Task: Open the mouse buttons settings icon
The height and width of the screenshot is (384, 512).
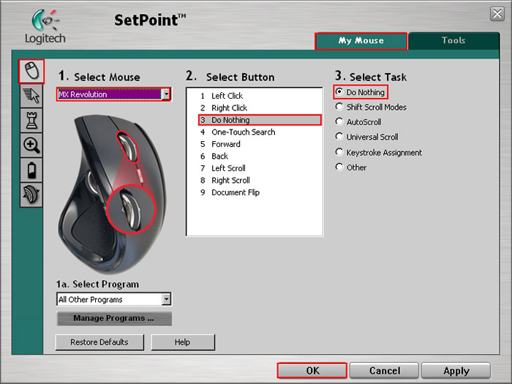Action: [31, 71]
